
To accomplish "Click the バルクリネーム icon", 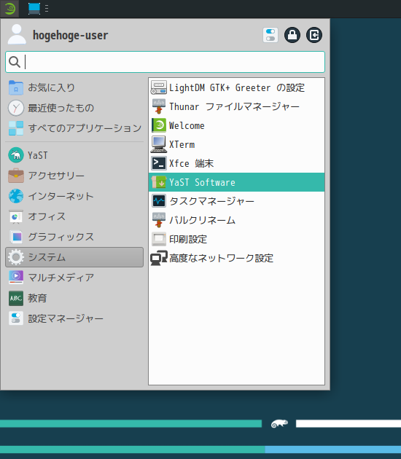I will pyautogui.click(x=159, y=220).
